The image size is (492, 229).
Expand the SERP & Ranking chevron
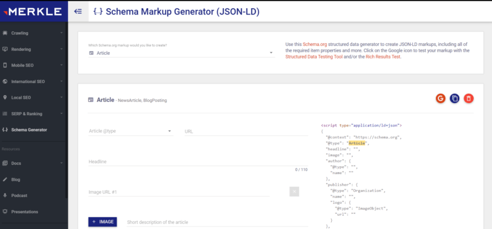[62, 114]
